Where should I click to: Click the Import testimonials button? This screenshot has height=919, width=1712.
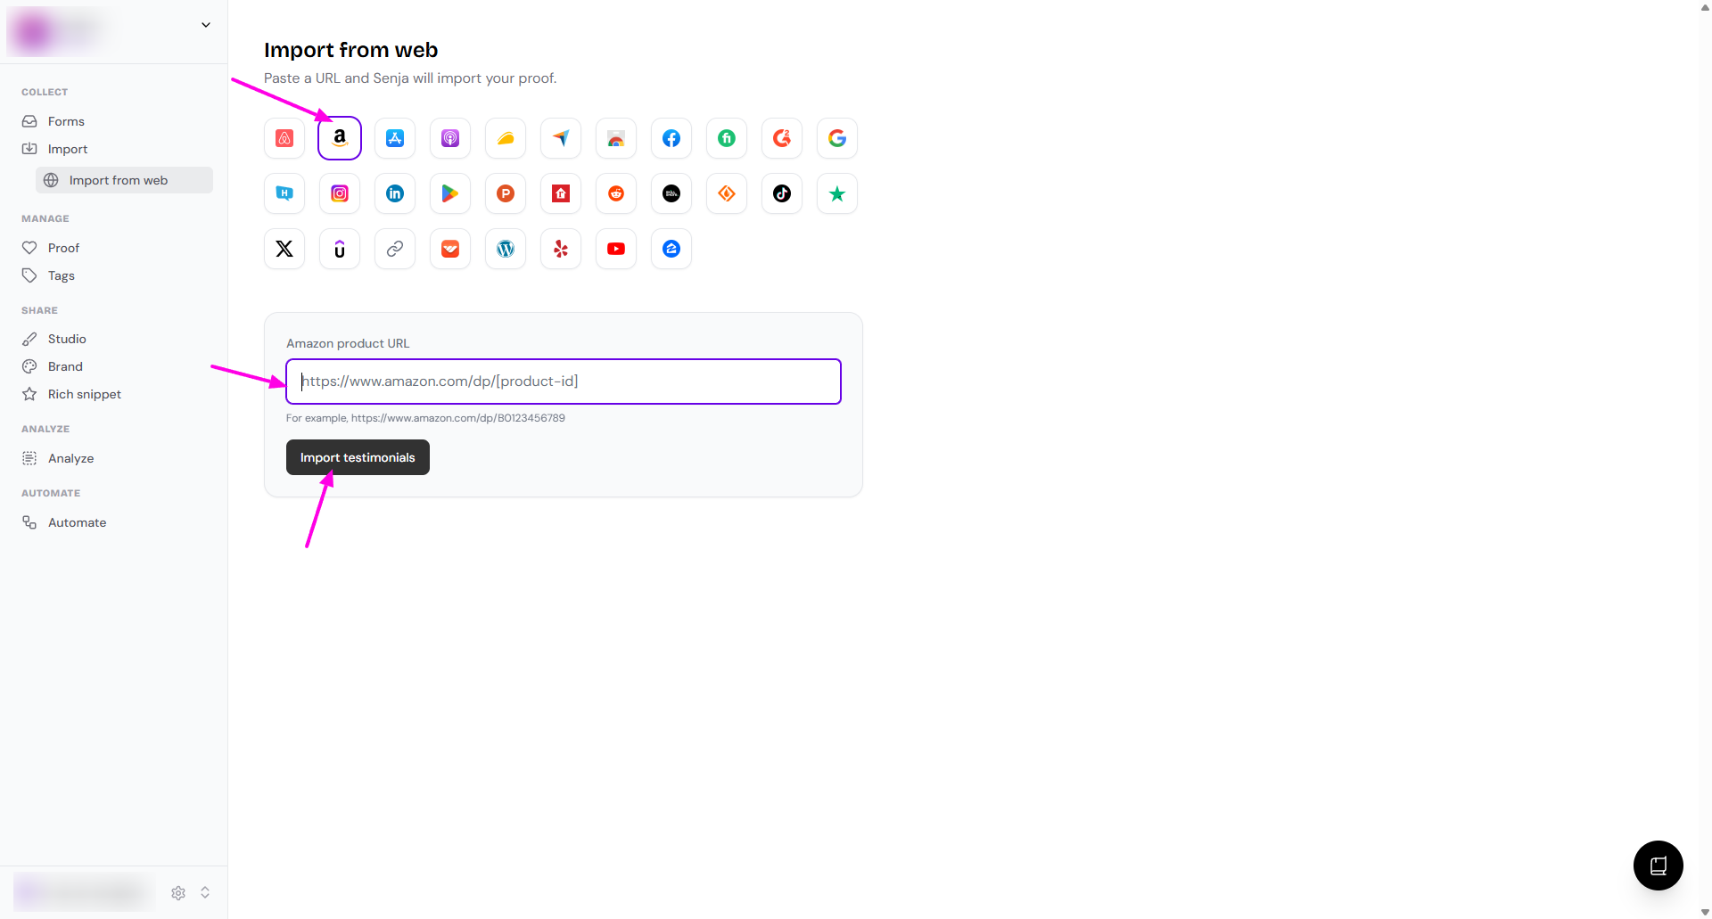pos(358,457)
